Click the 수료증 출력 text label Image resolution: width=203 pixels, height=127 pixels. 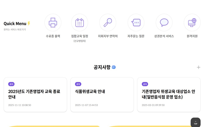click(x=53, y=36)
